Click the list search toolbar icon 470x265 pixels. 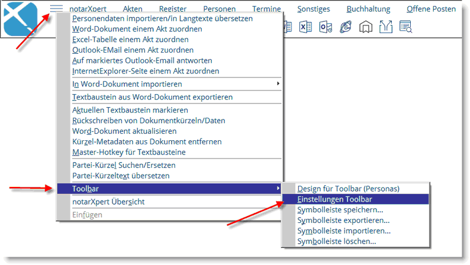pyautogui.click(x=406, y=27)
